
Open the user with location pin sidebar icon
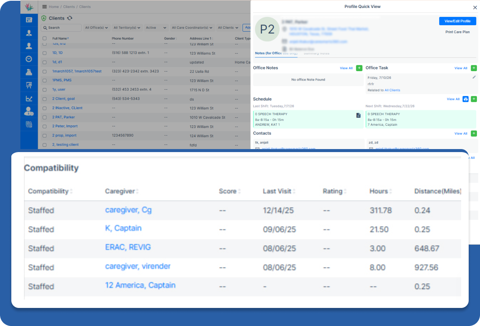(x=29, y=33)
